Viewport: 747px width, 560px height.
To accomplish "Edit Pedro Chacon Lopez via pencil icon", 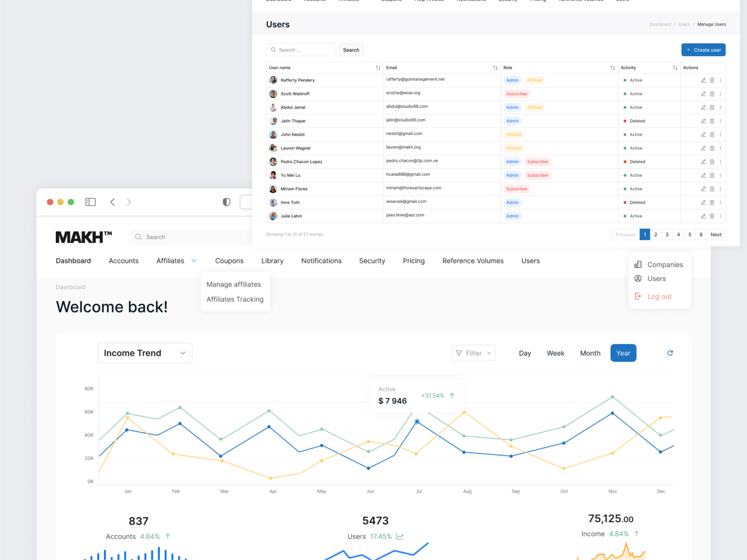I will [703, 162].
